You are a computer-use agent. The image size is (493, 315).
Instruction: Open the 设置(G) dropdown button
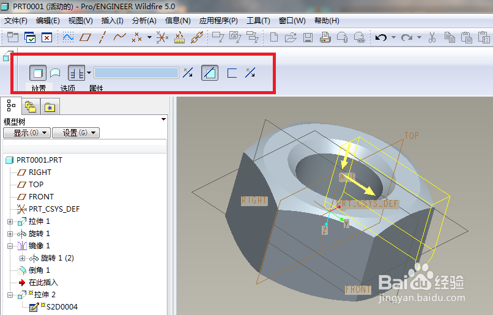point(76,133)
